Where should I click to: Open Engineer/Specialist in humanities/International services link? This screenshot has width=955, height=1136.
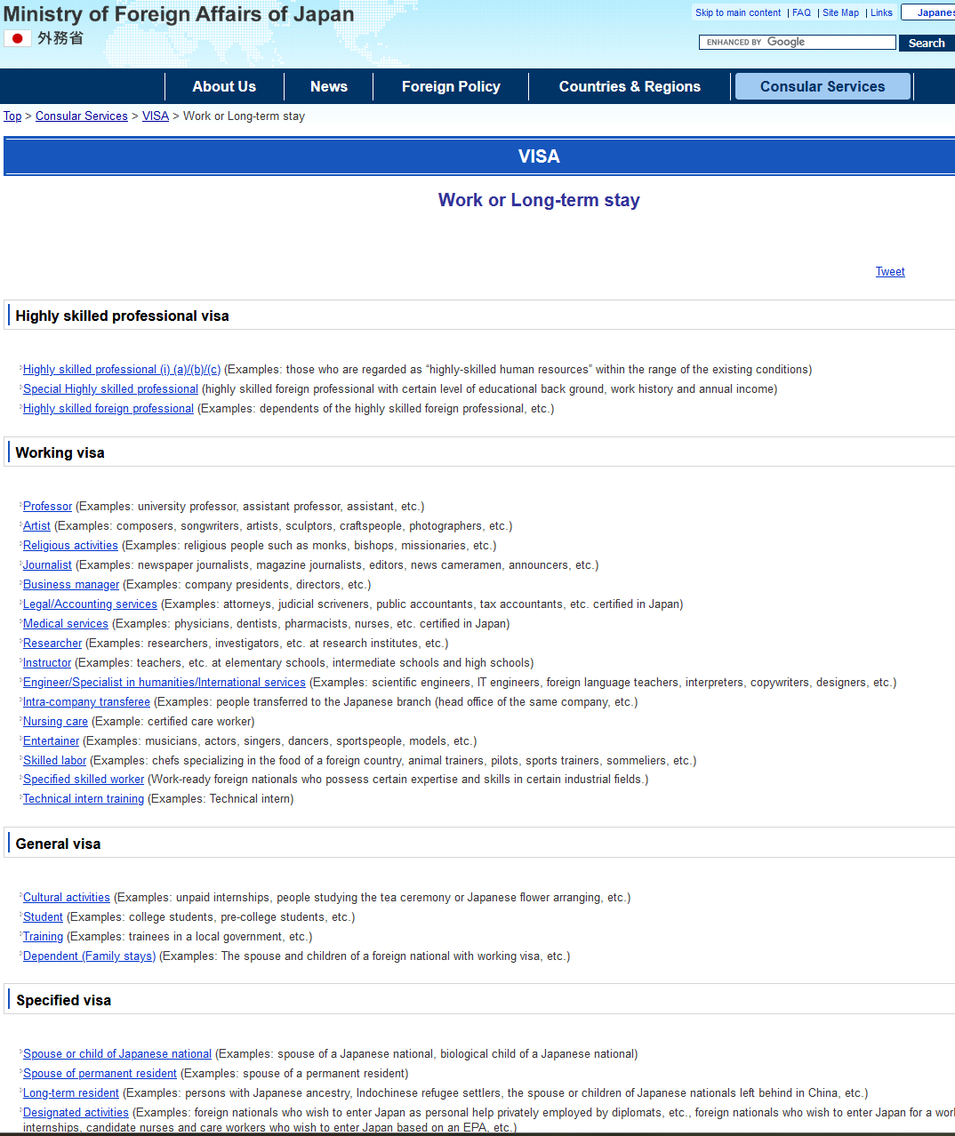(x=165, y=683)
